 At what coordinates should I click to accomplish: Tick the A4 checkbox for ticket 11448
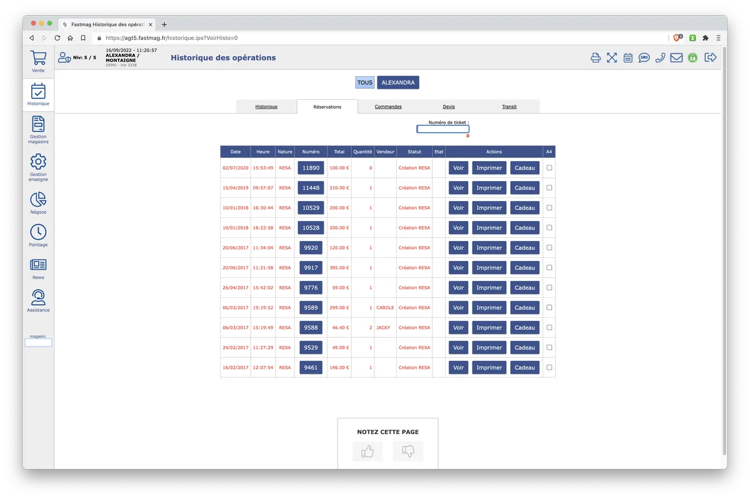click(549, 187)
